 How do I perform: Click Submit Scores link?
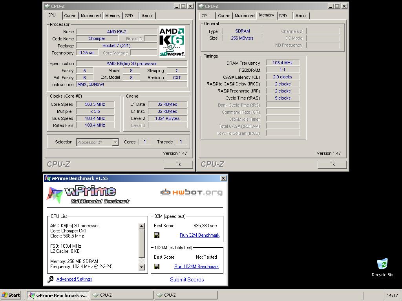tap(187, 279)
